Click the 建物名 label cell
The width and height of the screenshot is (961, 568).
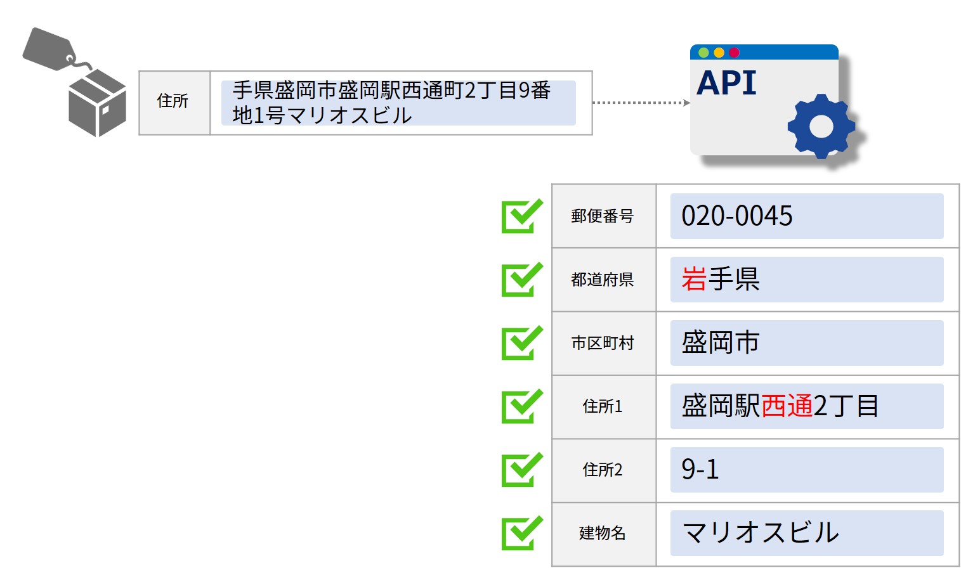click(x=604, y=533)
